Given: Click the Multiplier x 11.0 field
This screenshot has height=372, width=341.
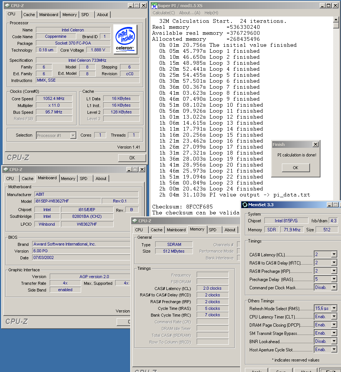Looking at the screenshot, I should (54, 105).
